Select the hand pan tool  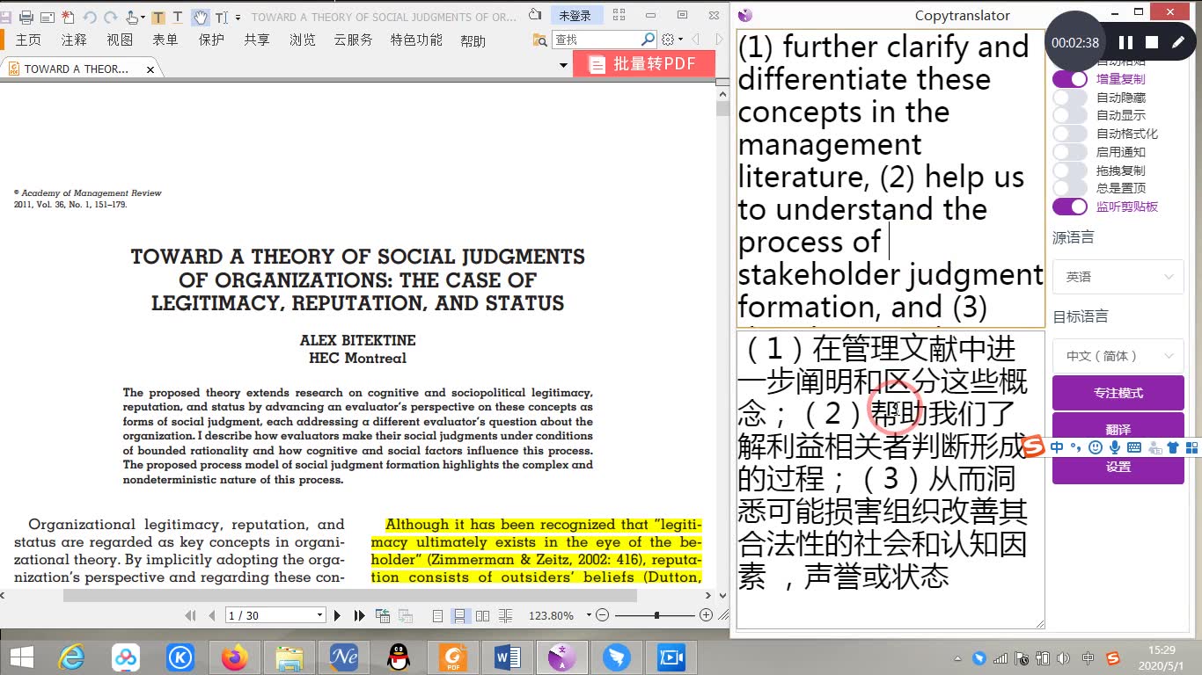pos(201,17)
